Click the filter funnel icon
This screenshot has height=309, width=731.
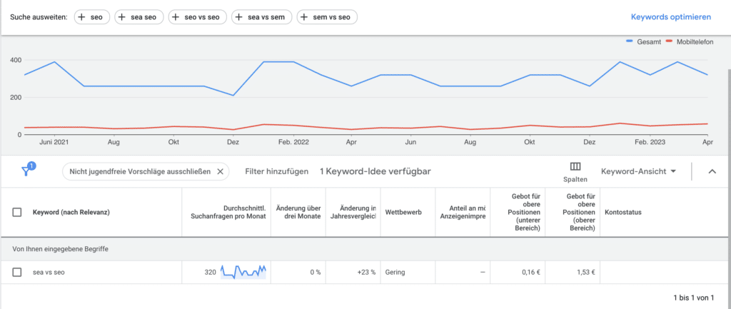click(x=27, y=171)
